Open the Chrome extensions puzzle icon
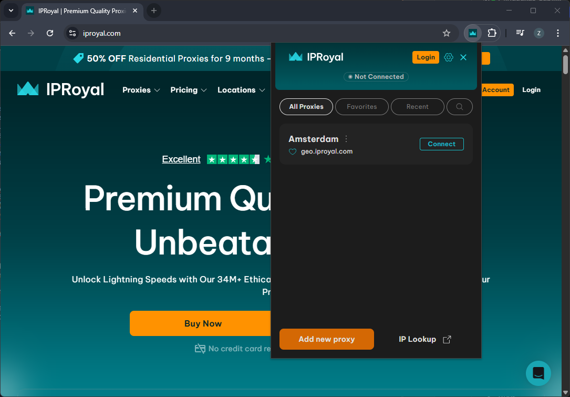Screen dimensions: 570x397 pyautogui.click(x=492, y=33)
